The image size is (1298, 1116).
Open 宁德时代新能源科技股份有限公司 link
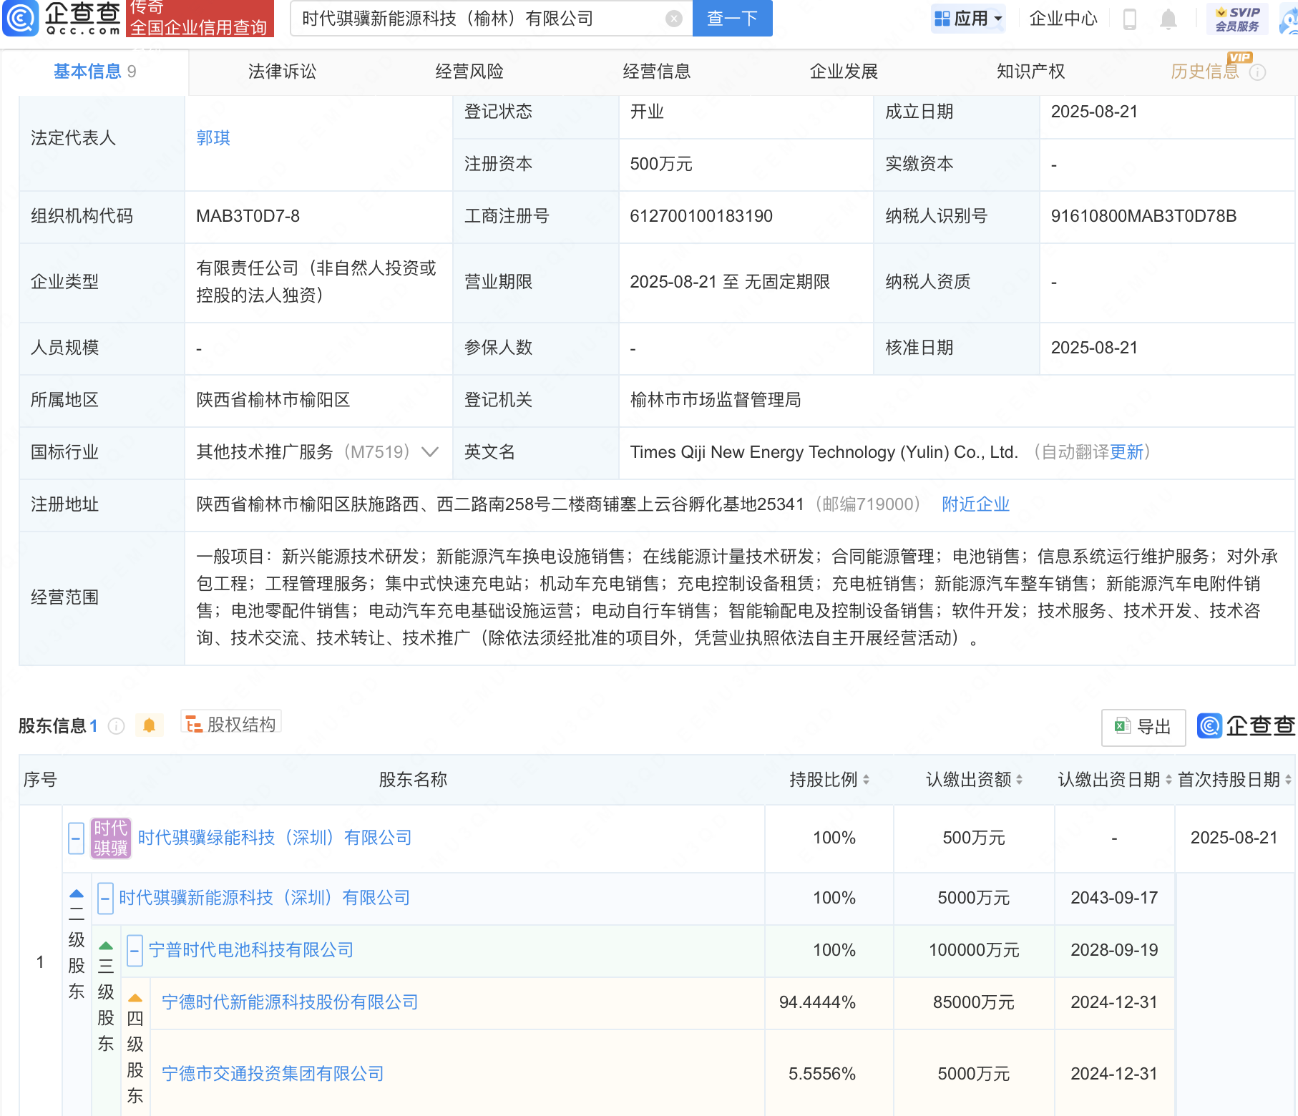pyautogui.click(x=290, y=1002)
